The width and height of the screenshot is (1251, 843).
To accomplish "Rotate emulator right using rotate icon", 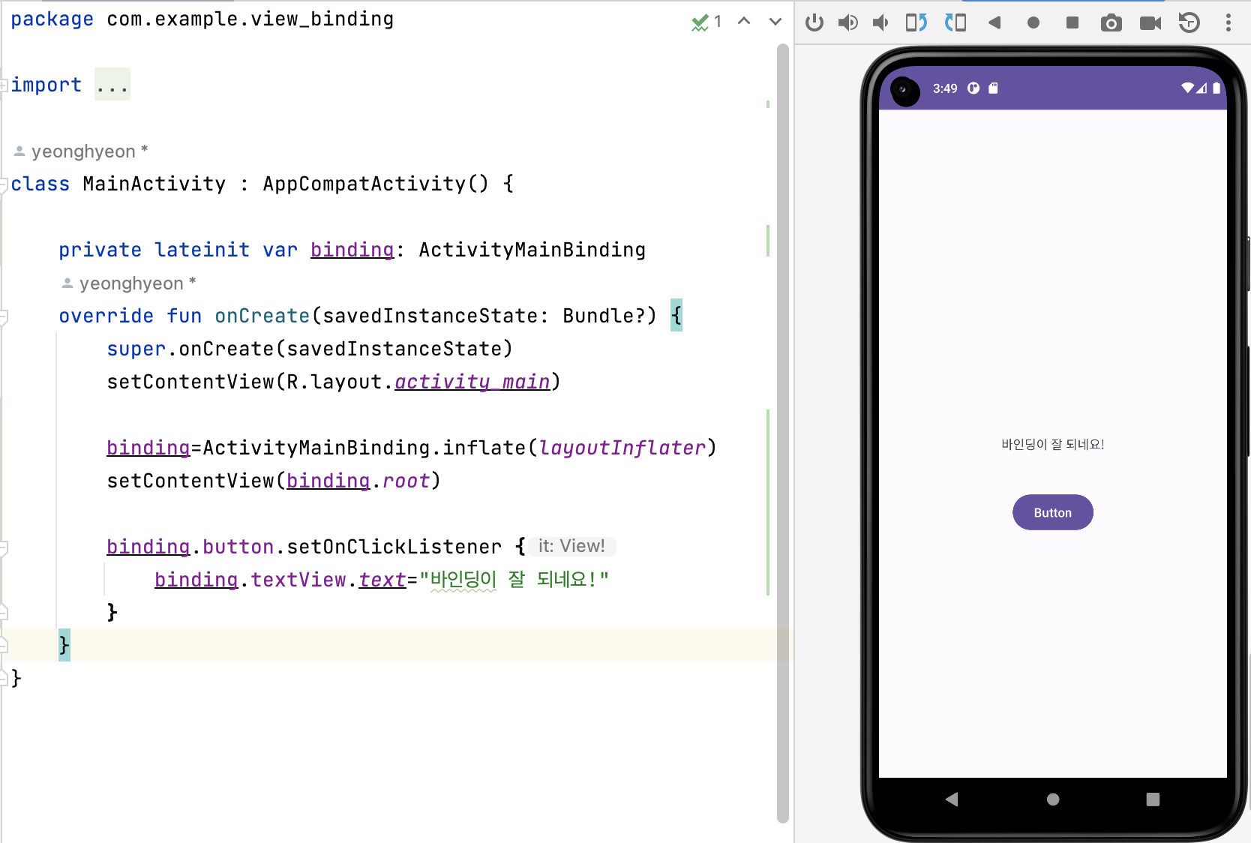I will tap(955, 22).
